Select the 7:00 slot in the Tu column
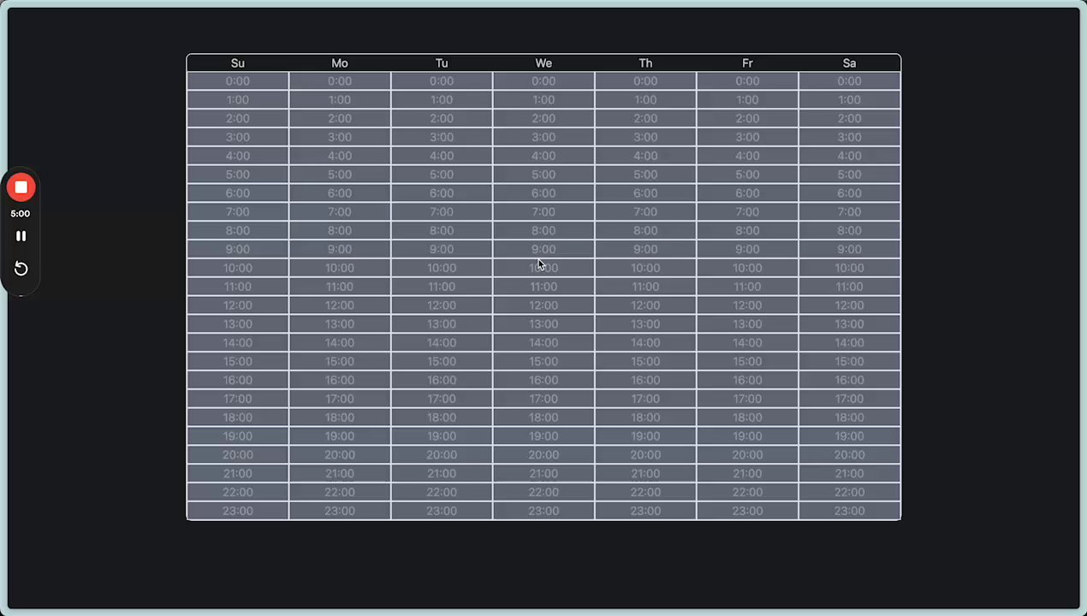 442,212
